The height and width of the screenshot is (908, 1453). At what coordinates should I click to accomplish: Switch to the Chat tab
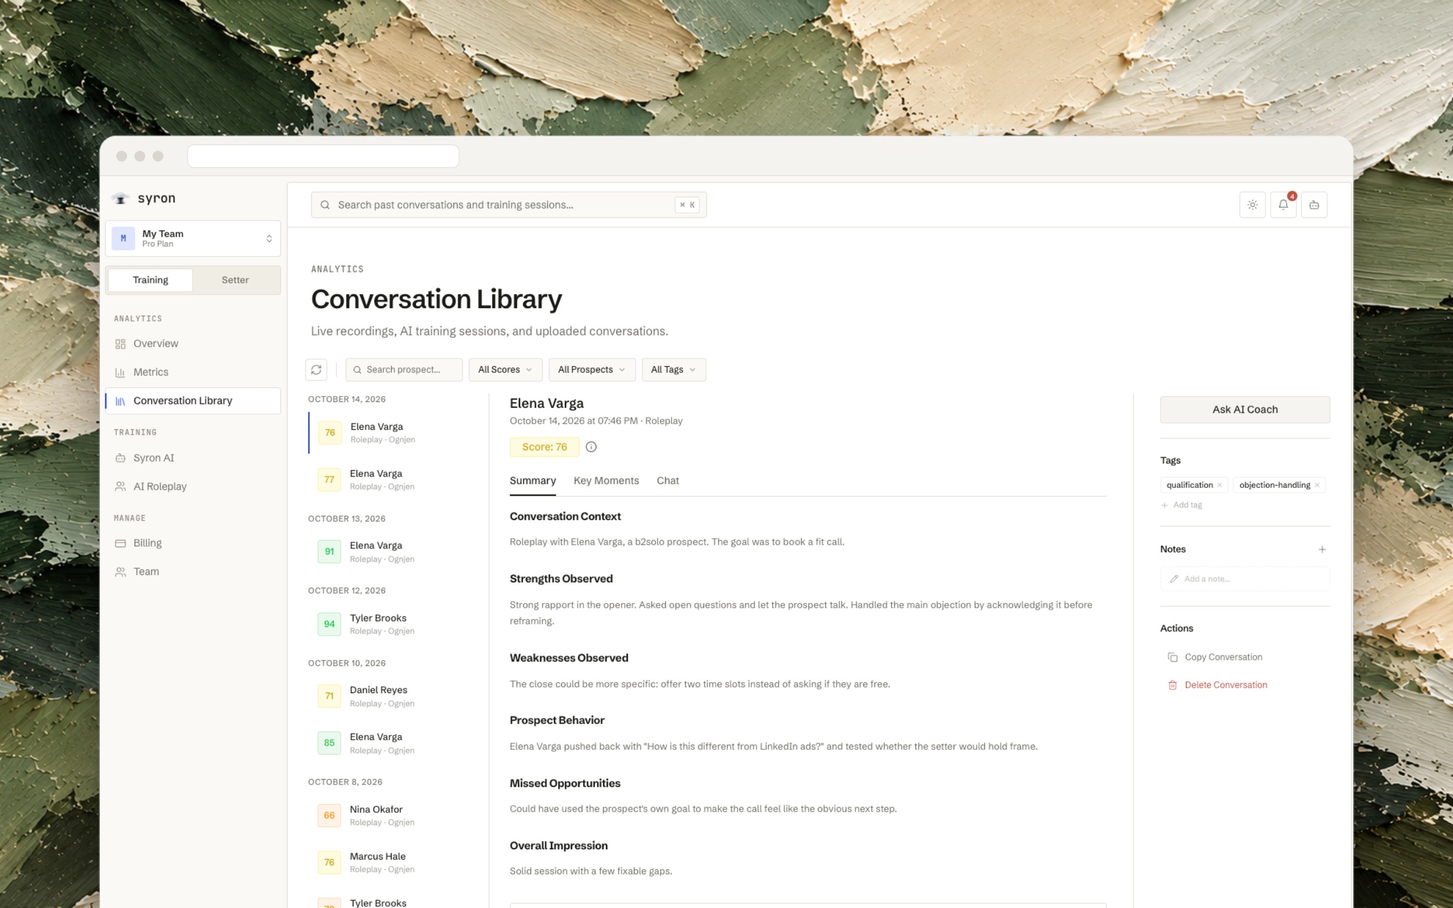pos(668,481)
